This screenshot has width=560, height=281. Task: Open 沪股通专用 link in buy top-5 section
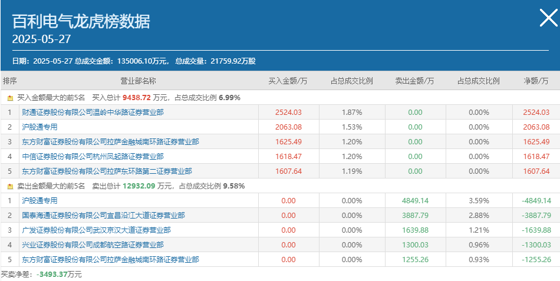point(39,127)
